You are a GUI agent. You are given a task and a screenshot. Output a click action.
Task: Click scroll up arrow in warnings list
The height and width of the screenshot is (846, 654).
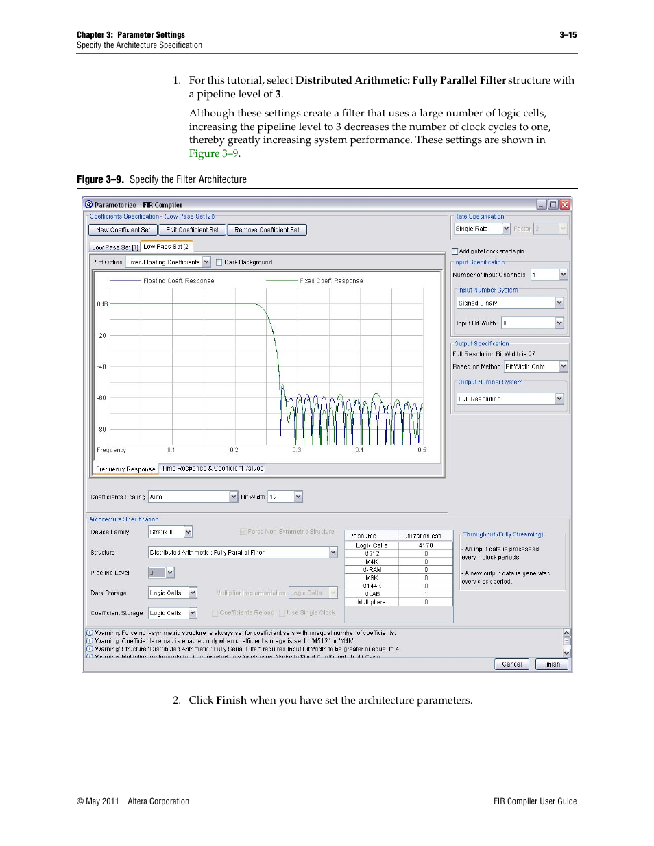[566, 633]
